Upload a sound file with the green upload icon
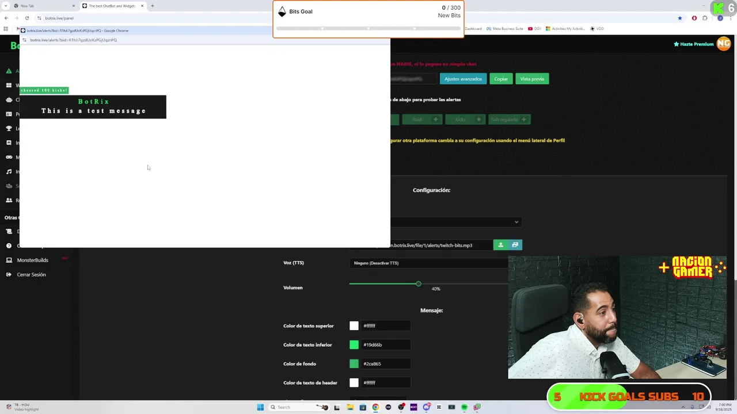Viewport: 737px width, 414px height. click(500, 245)
